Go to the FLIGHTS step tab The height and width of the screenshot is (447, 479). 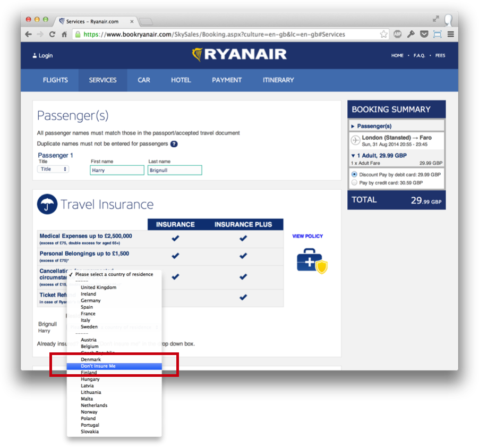[55, 80]
